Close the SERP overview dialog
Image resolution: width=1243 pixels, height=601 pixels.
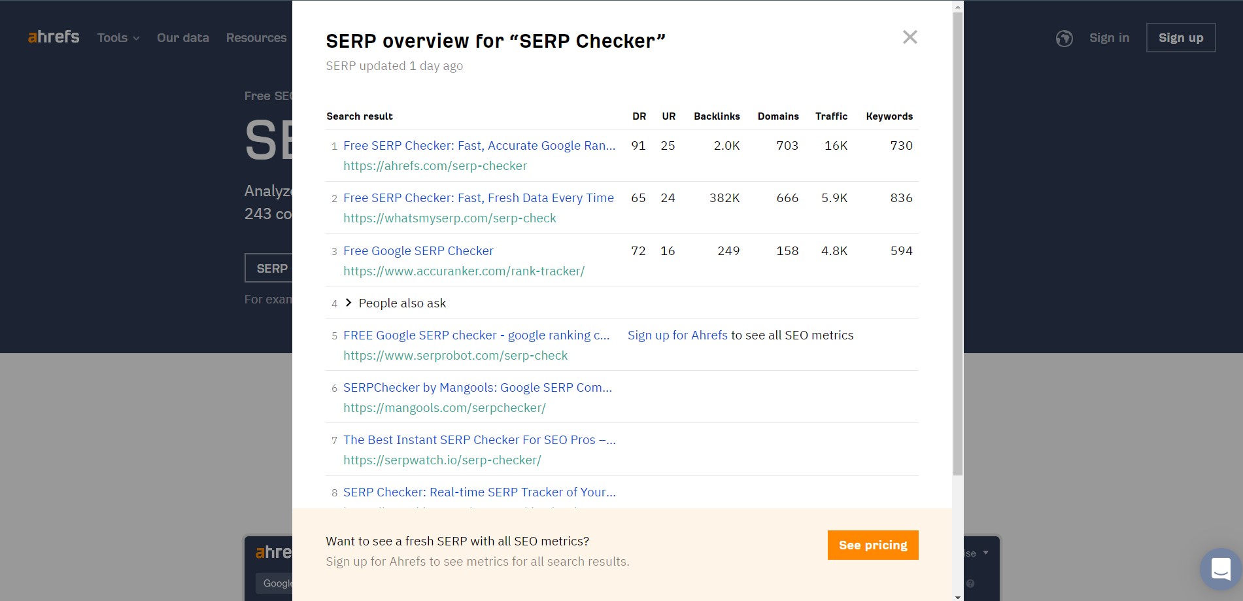click(910, 37)
